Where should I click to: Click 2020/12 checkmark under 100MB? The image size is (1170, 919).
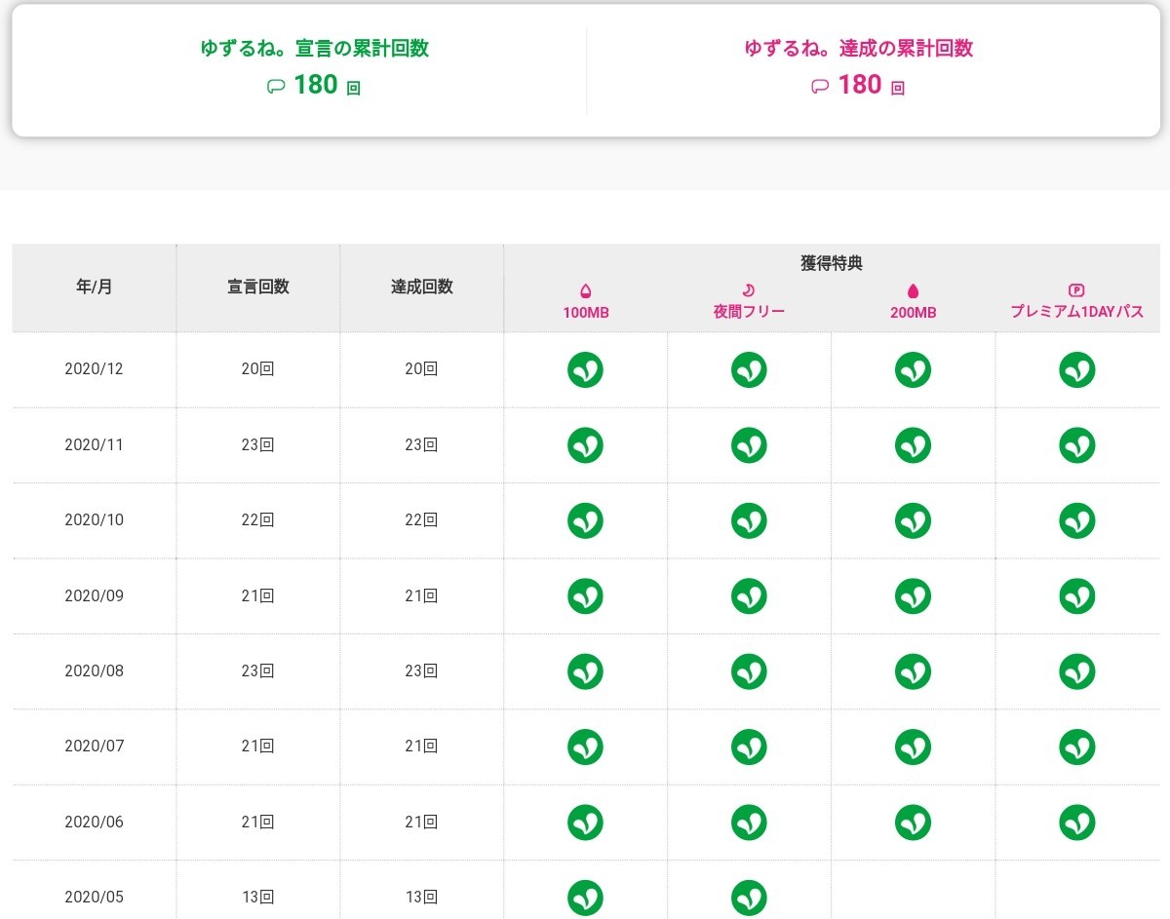coord(585,370)
